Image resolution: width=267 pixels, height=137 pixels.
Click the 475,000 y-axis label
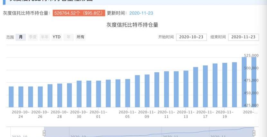(251, 80)
